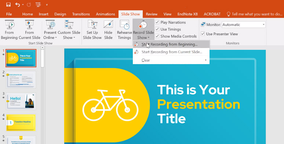Click the star icon under slide 4

pos(3,119)
